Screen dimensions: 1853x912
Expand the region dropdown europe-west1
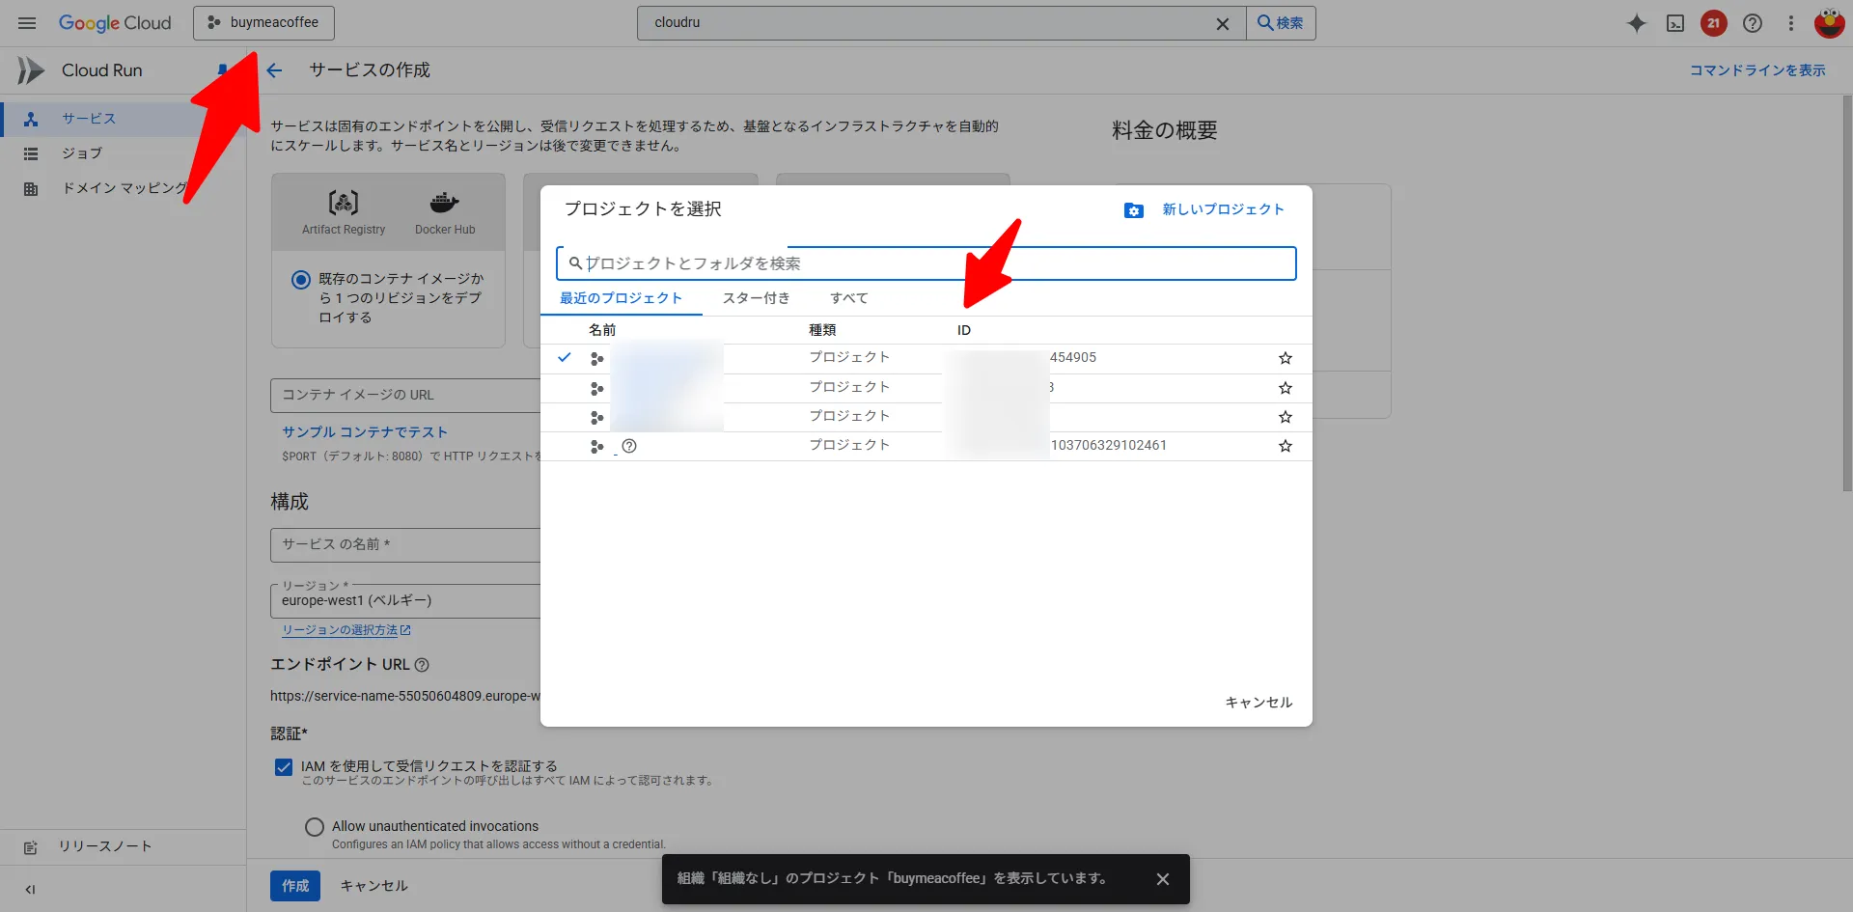[405, 600]
